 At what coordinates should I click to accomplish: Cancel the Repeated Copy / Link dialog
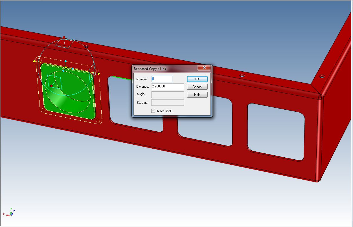click(197, 87)
